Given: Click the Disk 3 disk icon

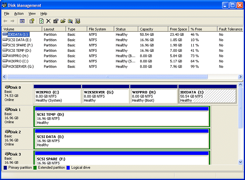Looking at the screenshot, I should (7, 154).
